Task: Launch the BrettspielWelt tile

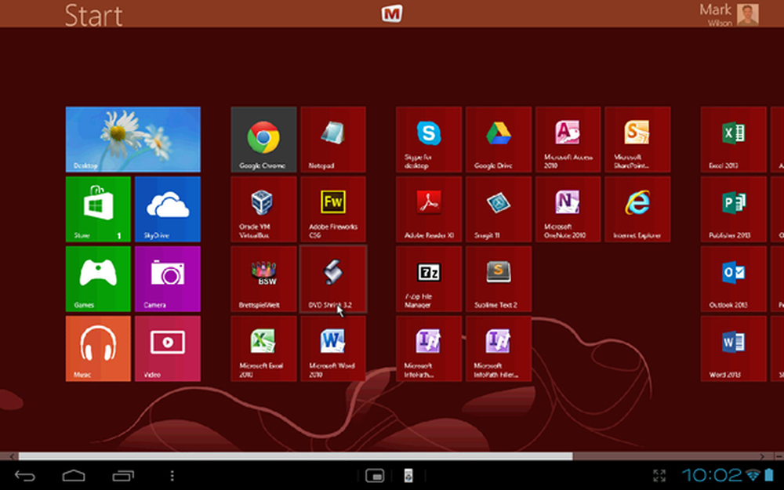Action: point(263,278)
